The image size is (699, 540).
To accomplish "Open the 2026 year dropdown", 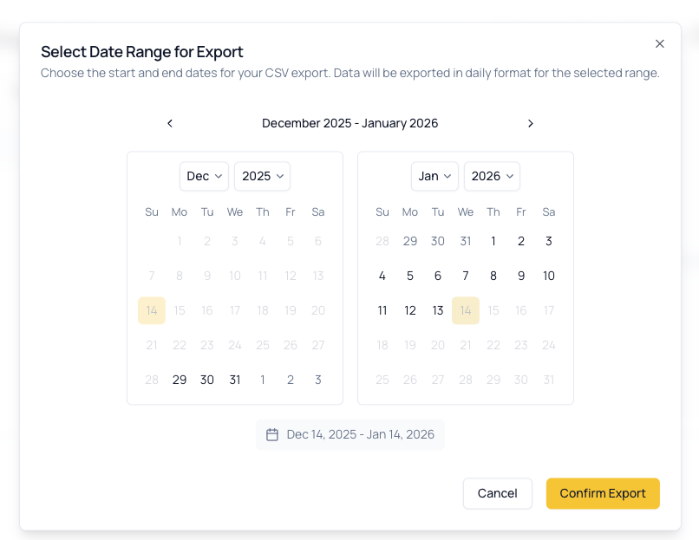I will click(x=492, y=176).
